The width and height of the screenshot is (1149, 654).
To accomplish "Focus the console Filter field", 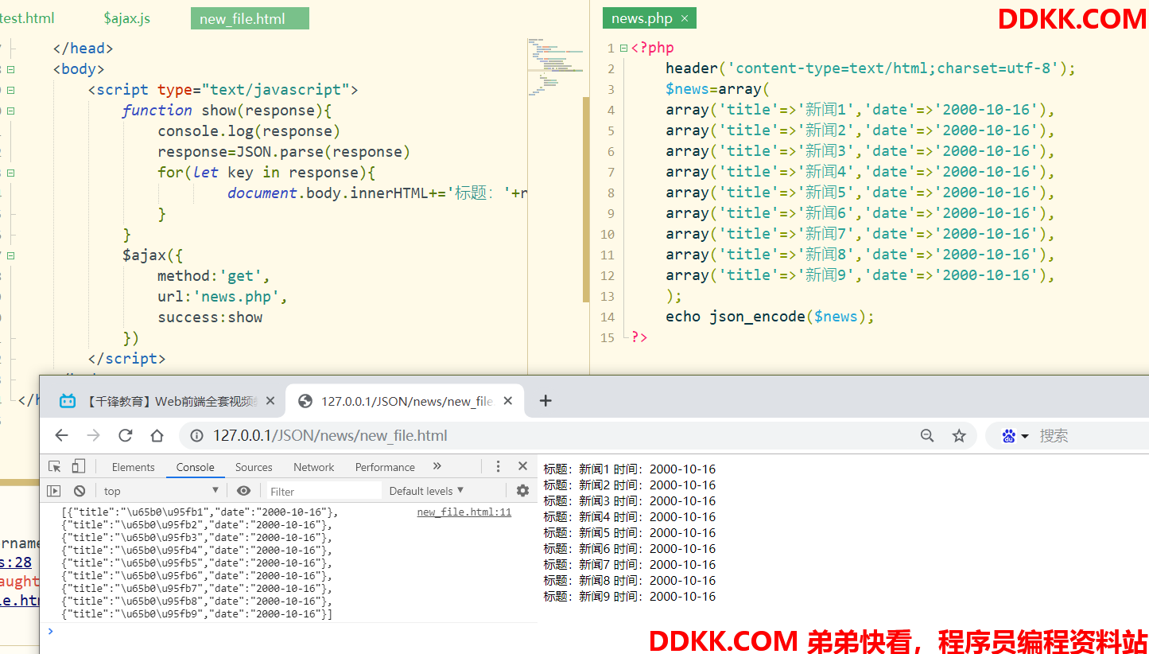I will (322, 491).
